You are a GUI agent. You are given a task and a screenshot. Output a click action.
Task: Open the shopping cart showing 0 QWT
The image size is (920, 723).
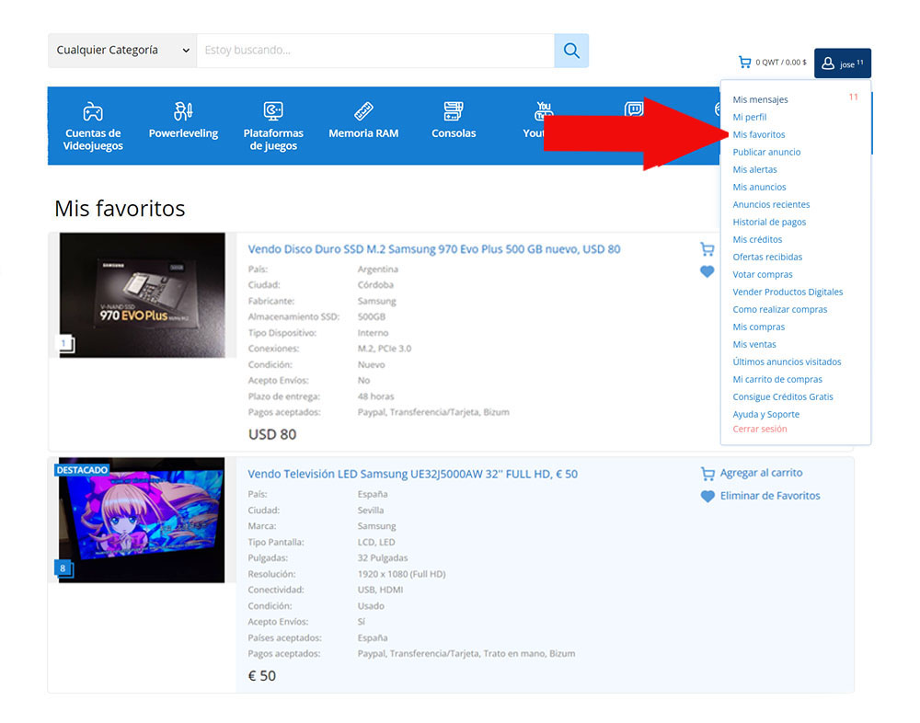click(x=772, y=63)
